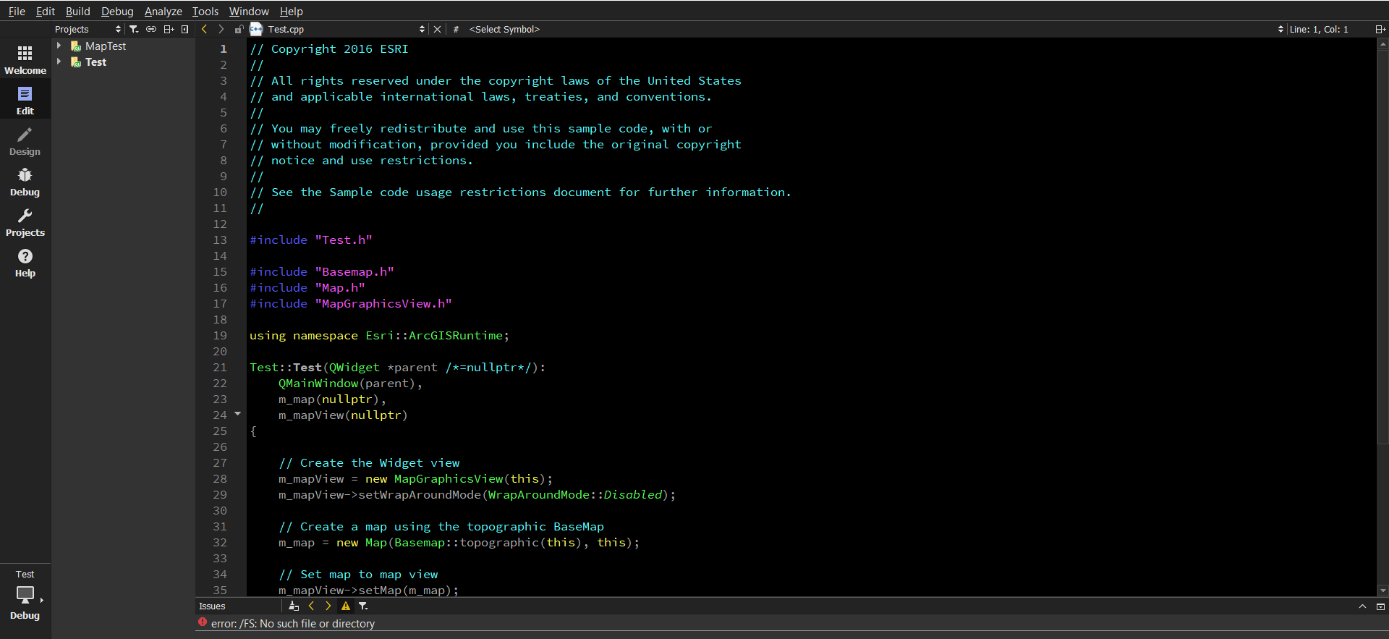Viewport: 1389px width, 639px height.
Task: Click the C++ file icon for Test.cpp
Action: pos(256,29)
